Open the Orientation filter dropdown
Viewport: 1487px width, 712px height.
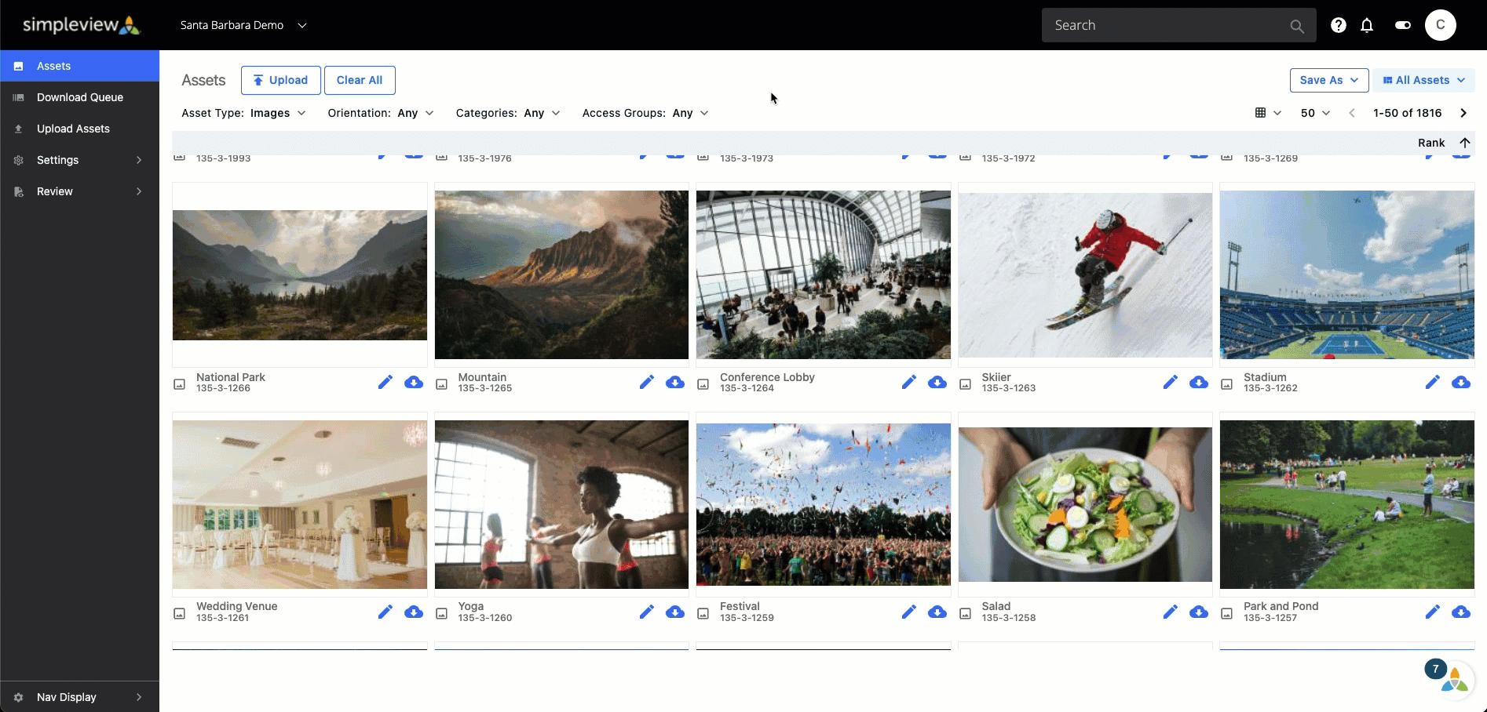tap(381, 113)
